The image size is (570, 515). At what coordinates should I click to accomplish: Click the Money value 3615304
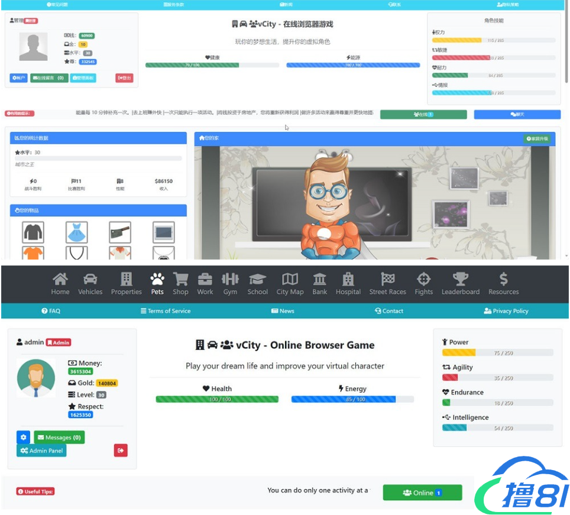click(x=80, y=371)
